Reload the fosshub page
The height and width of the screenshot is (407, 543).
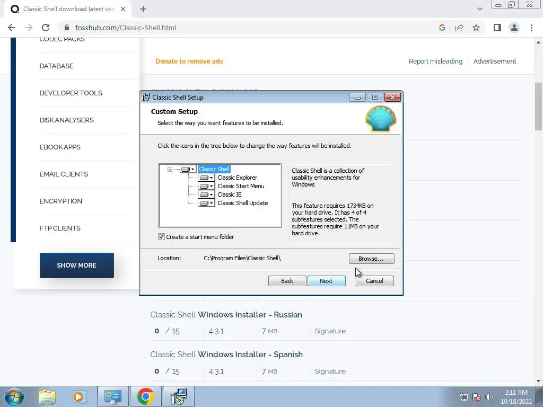(46, 28)
